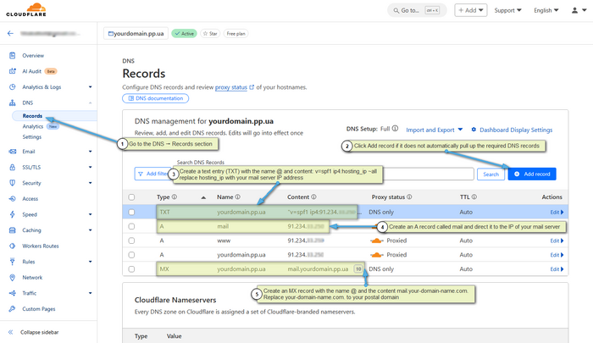Screen dimensions: 593x343
Task: Open the Import and Export dropdown
Action: click(434, 130)
